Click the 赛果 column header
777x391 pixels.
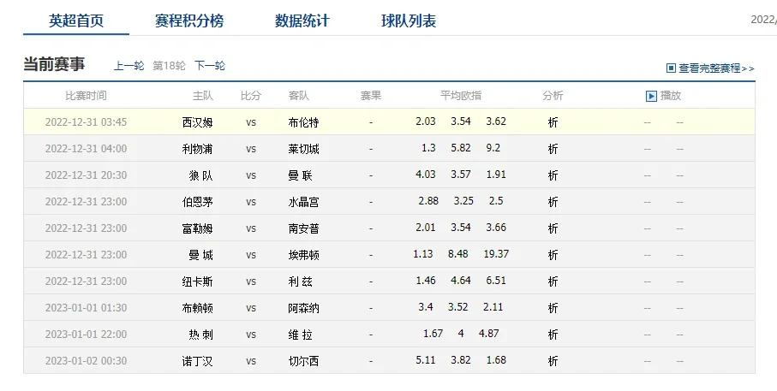[x=371, y=96]
